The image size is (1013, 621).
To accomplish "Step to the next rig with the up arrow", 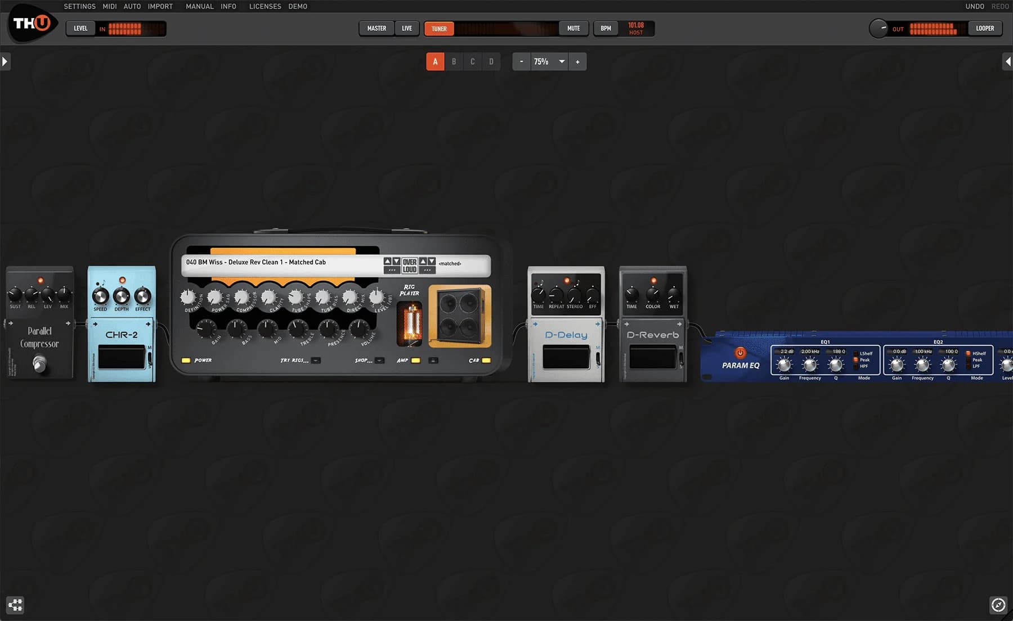I will [388, 261].
